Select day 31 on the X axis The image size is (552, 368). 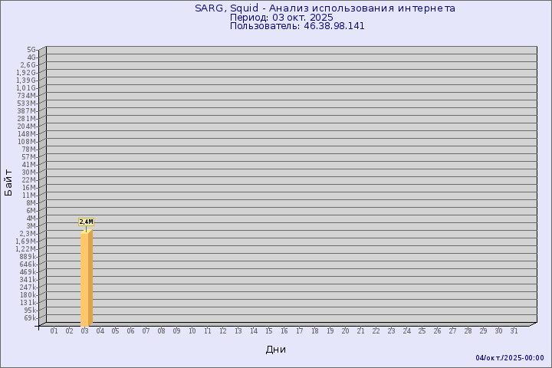514,331
